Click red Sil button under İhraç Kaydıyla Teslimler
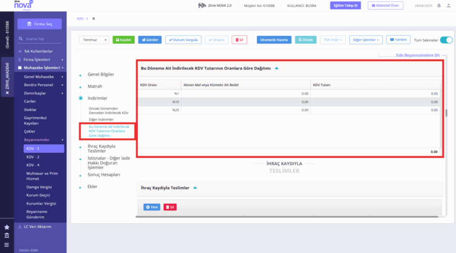This screenshot has width=456, height=253. click(170, 207)
